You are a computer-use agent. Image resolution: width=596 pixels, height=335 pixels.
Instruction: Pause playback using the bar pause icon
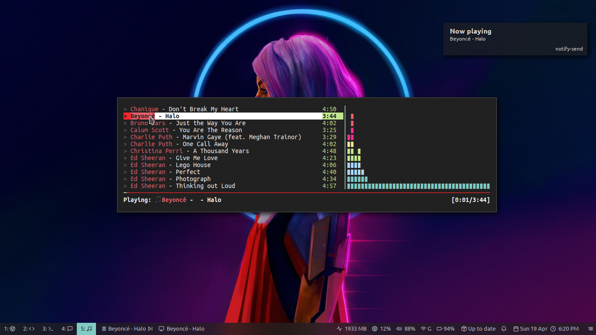pos(104,329)
